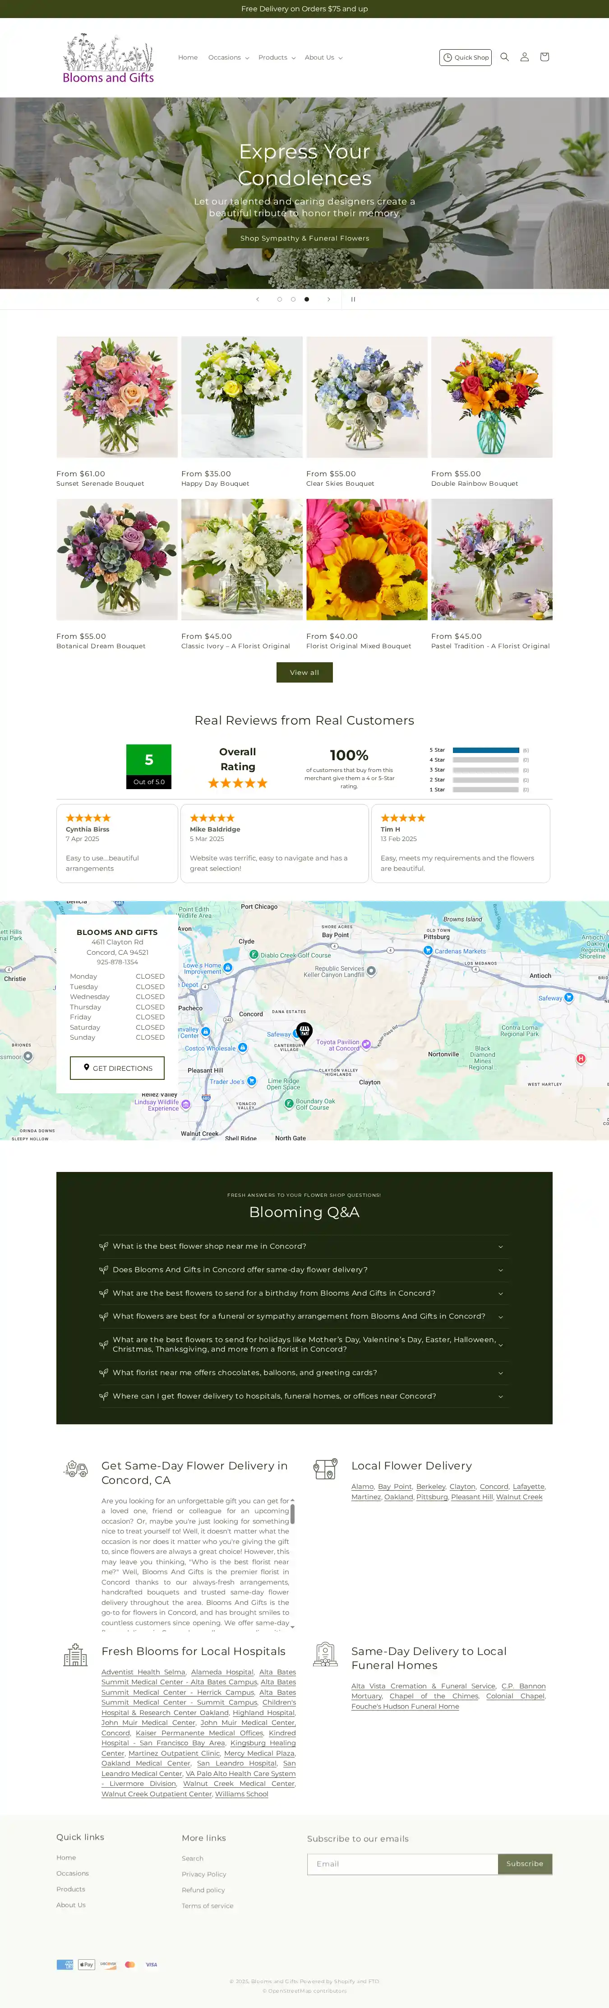Click the Shop Sympathy & Funeral Flowers button
This screenshot has width=609, height=2008.
point(304,238)
